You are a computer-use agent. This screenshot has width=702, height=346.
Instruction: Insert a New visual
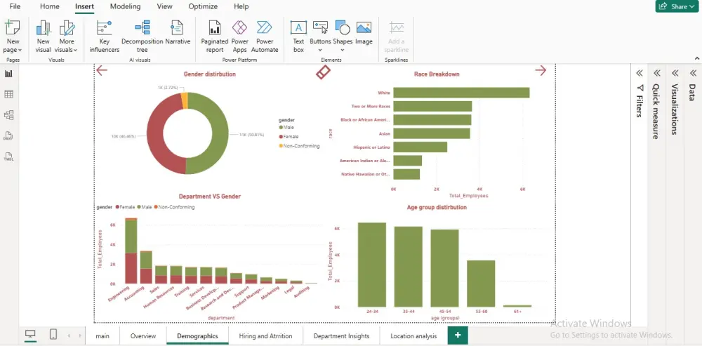[x=44, y=36]
